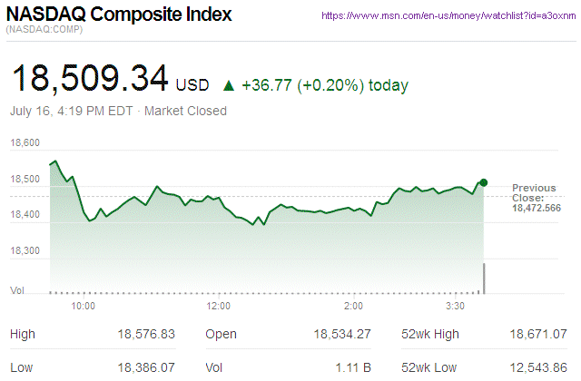Click the 18,600 y-axis gridline label

25,143
